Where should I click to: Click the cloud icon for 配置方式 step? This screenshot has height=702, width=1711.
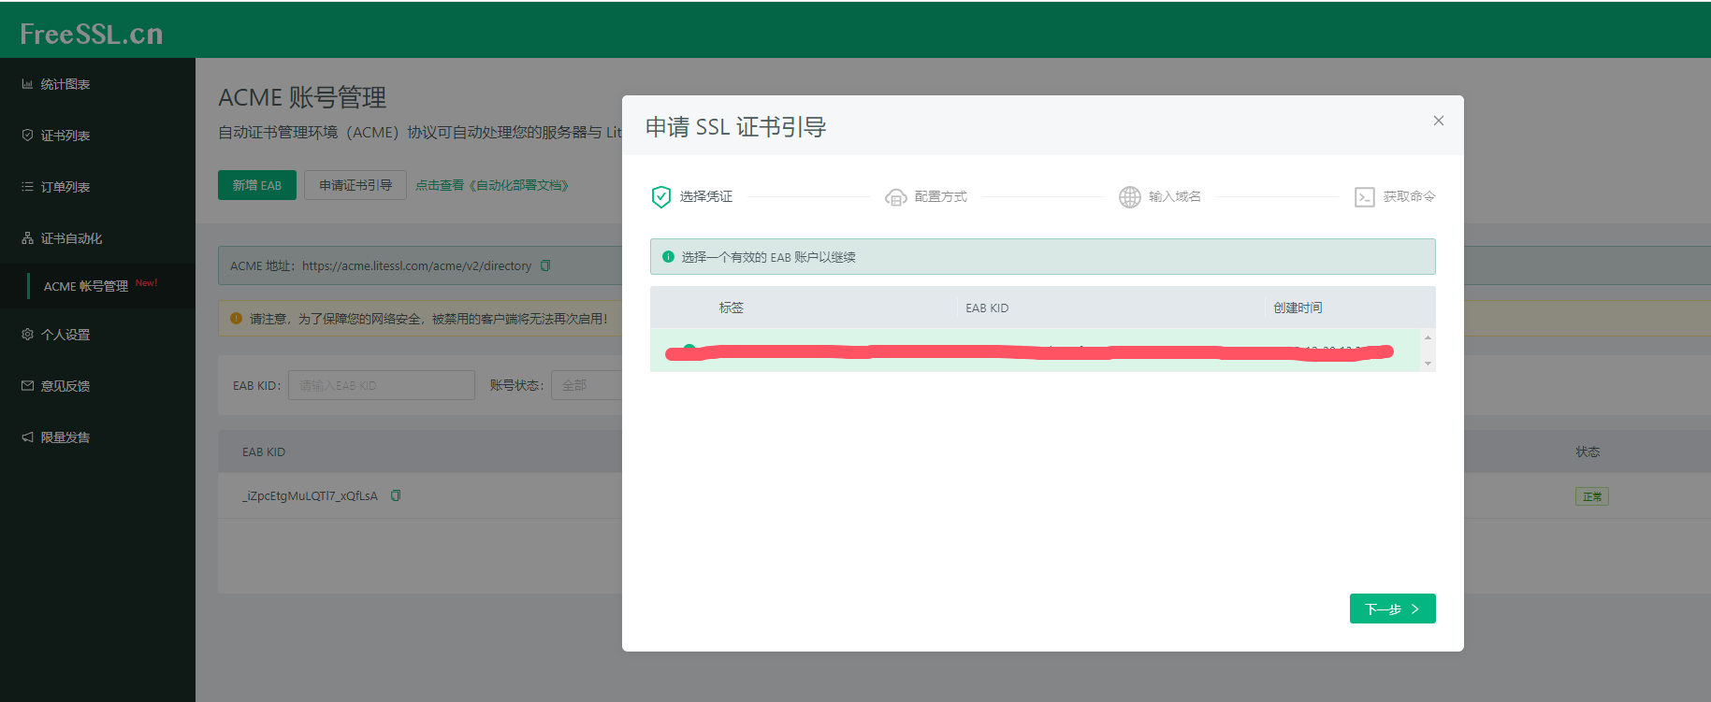click(895, 197)
